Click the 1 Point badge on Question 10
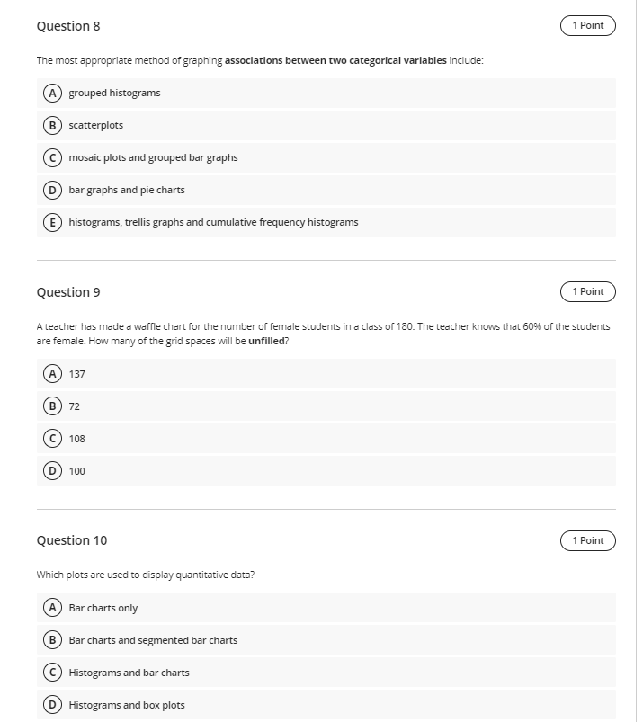643x722 pixels. tap(588, 540)
